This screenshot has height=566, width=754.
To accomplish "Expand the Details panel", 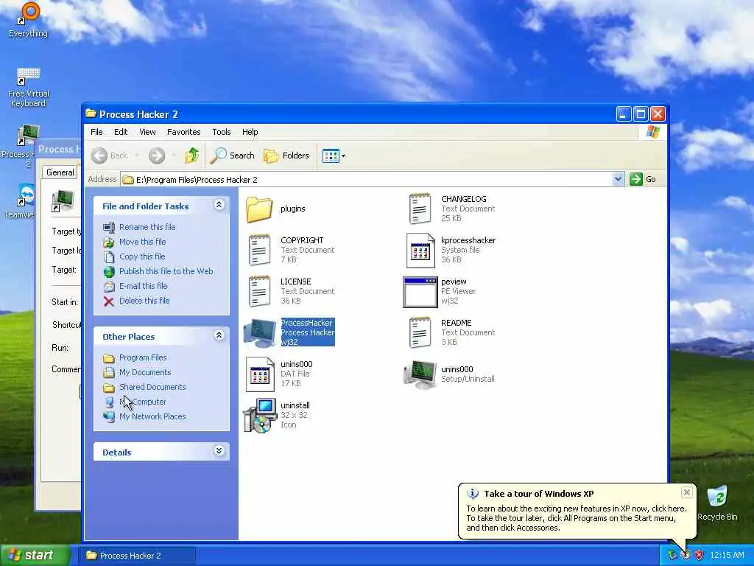I will point(219,451).
